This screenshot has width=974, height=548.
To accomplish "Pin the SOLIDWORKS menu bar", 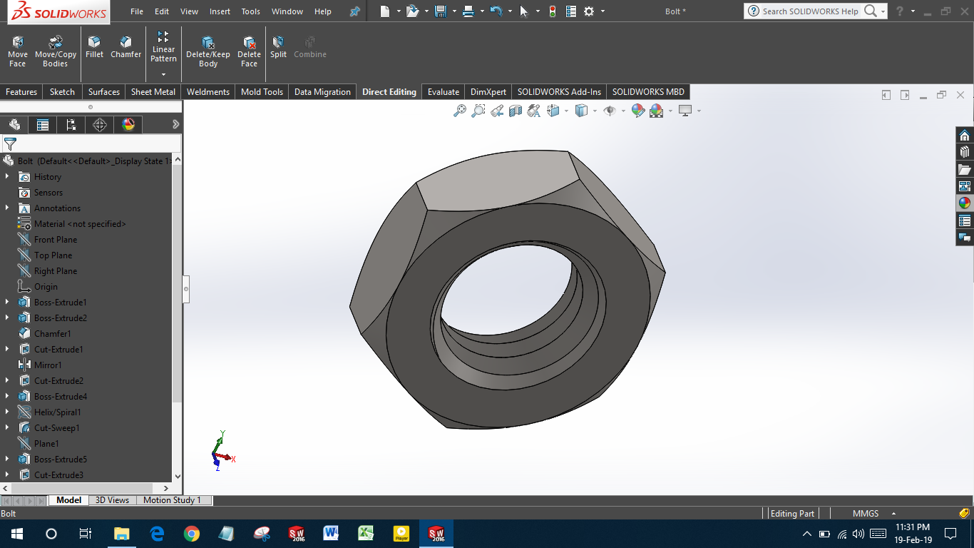I will tap(354, 11).
